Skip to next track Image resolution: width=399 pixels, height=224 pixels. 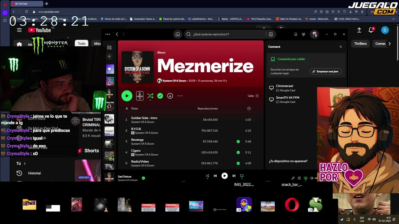tap(234, 176)
